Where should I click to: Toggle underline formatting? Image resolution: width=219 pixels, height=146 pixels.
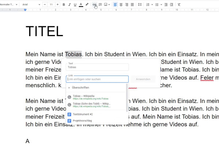point(75,5)
